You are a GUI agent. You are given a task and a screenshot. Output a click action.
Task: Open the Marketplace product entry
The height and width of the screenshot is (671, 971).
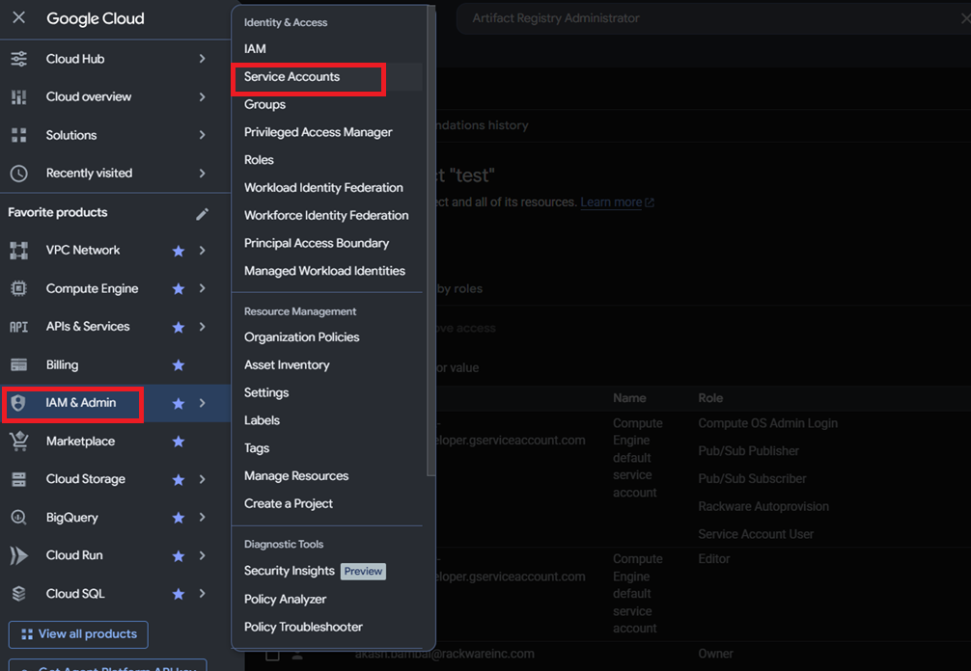coord(80,441)
